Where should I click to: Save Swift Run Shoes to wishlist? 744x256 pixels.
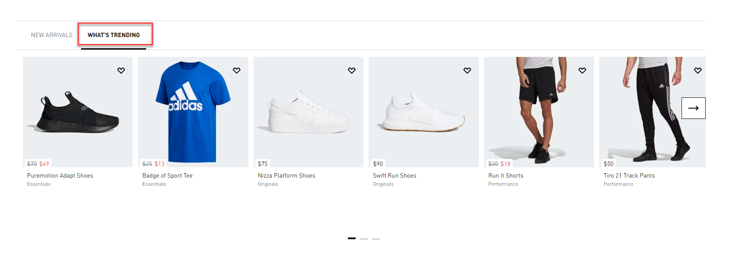(467, 70)
